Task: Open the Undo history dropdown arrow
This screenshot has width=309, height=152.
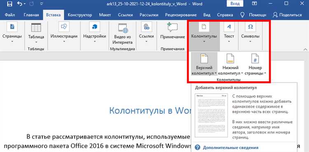Action: [25, 4]
